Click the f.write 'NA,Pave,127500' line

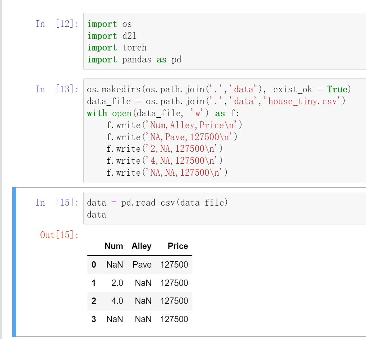coord(172,137)
